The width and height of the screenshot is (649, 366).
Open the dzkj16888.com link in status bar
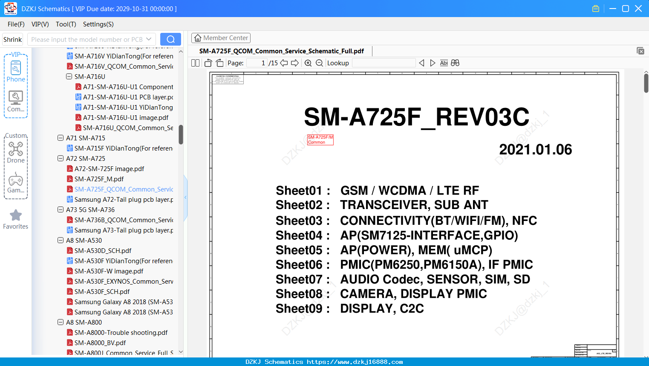pos(355,362)
